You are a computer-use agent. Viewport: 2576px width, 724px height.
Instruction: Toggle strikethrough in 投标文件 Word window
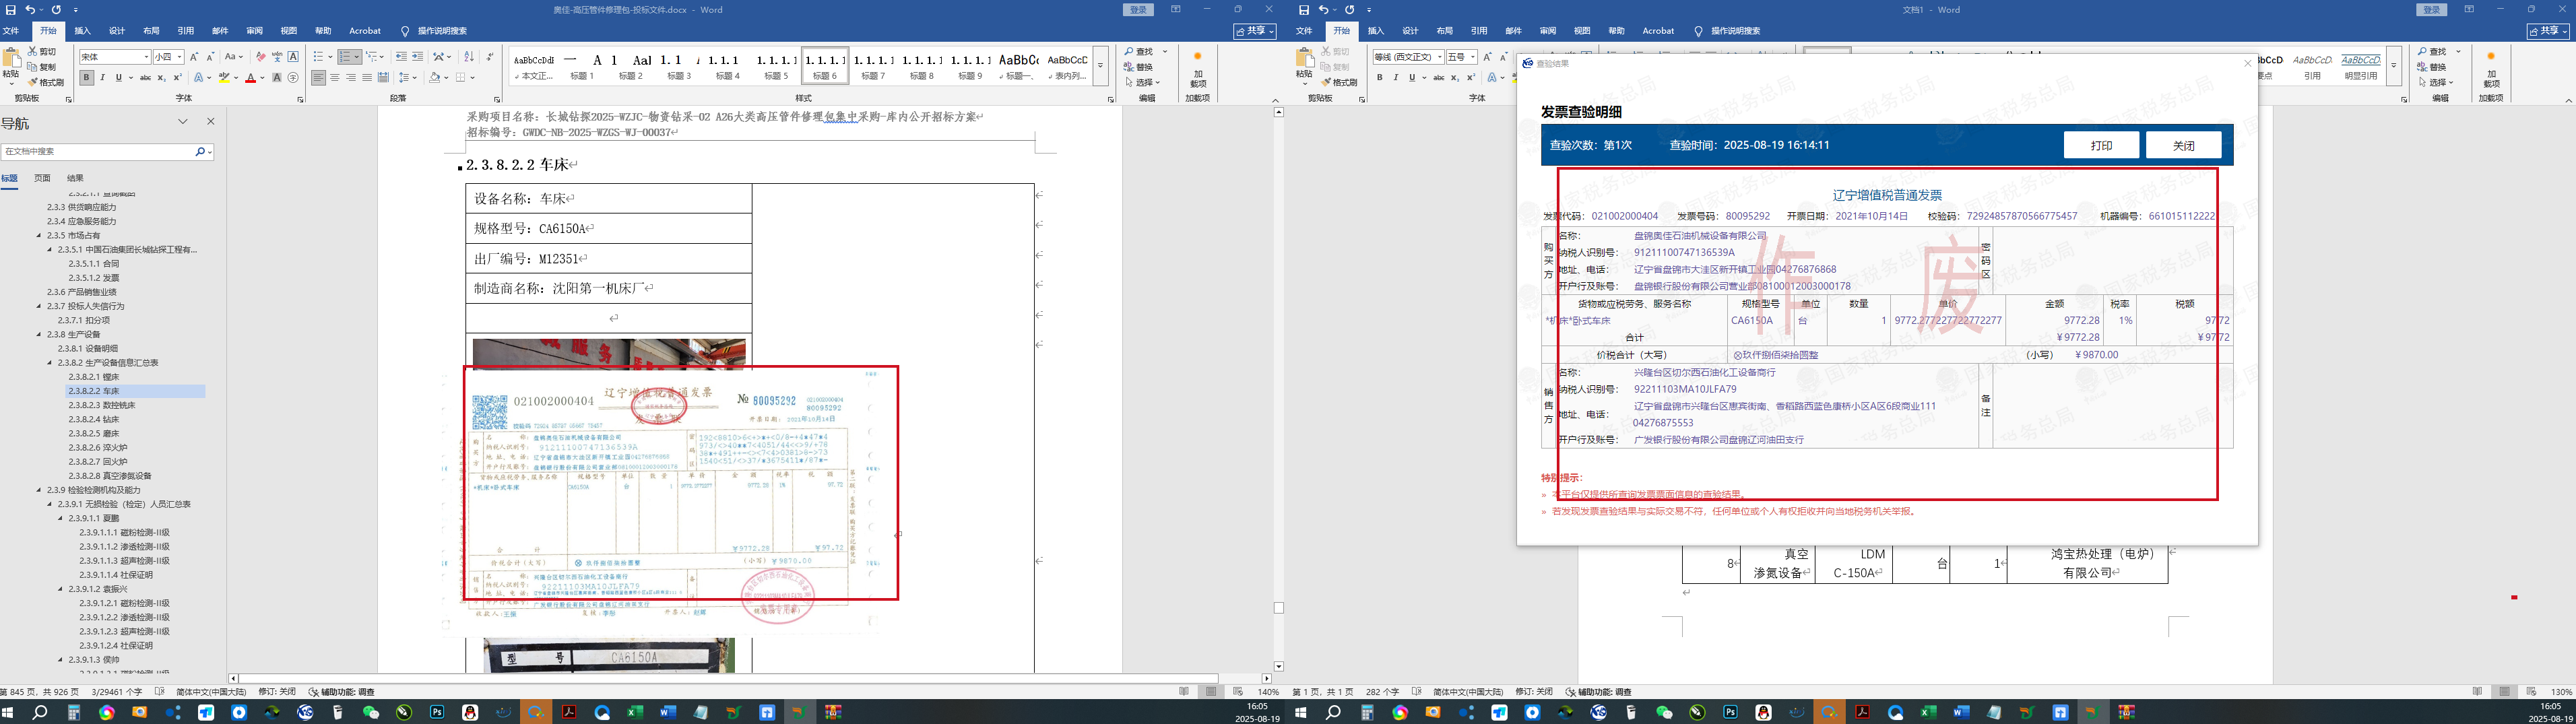[x=145, y=78]
